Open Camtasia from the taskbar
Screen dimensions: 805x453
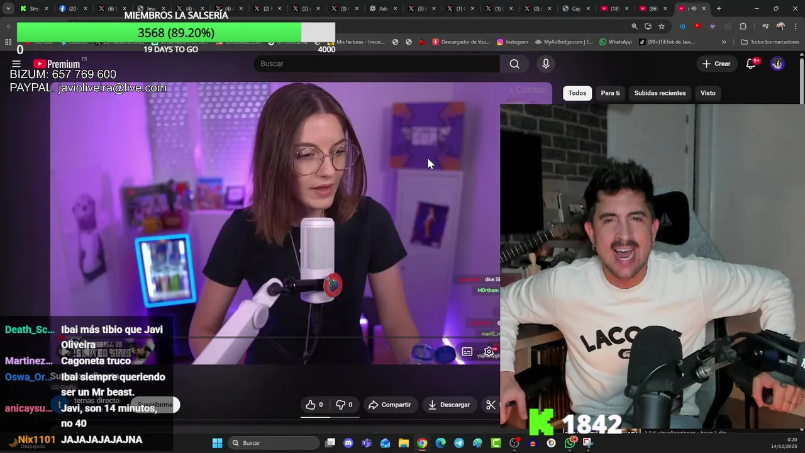point(496,443)
